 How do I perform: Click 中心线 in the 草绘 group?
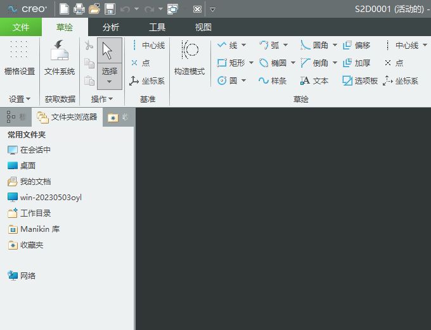(x=401, y=45)
